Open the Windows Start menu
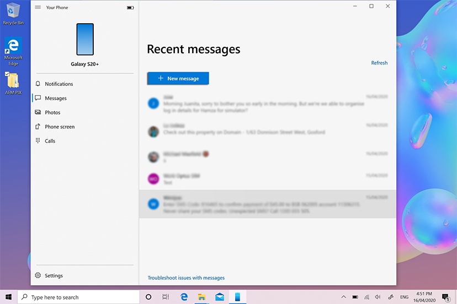Screen dimensions: 457x304 click(9, 297)
